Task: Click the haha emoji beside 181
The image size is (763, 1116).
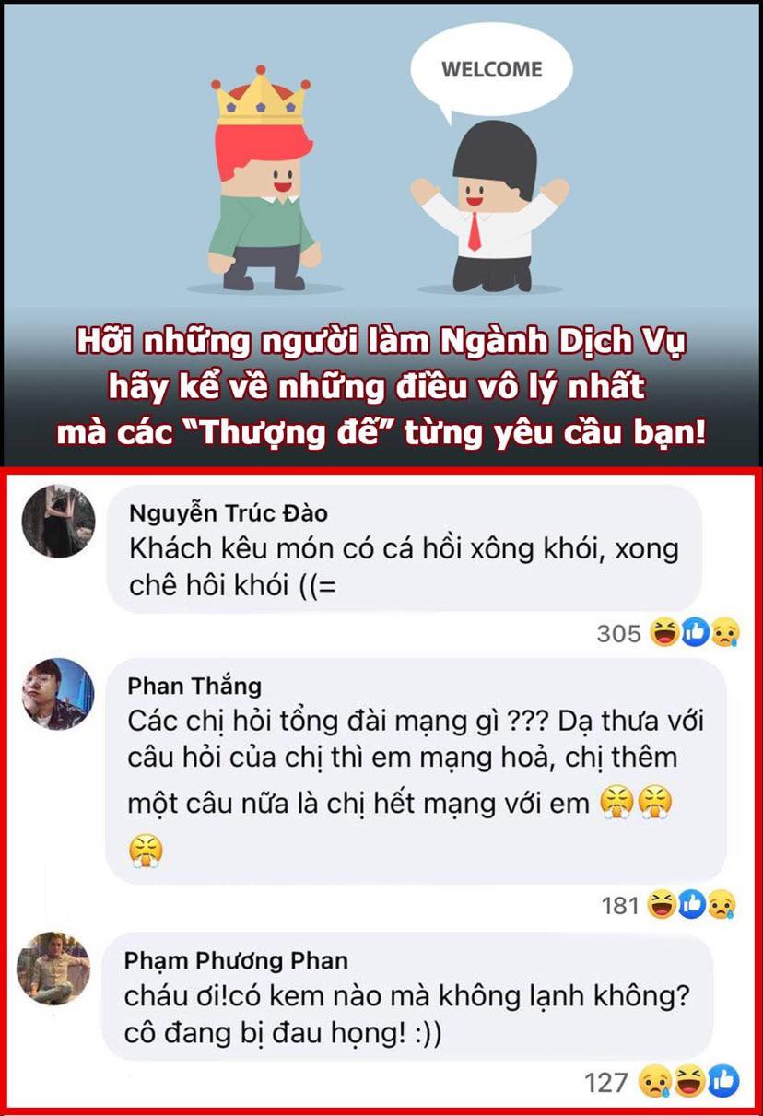Action: tap(661, 905)
